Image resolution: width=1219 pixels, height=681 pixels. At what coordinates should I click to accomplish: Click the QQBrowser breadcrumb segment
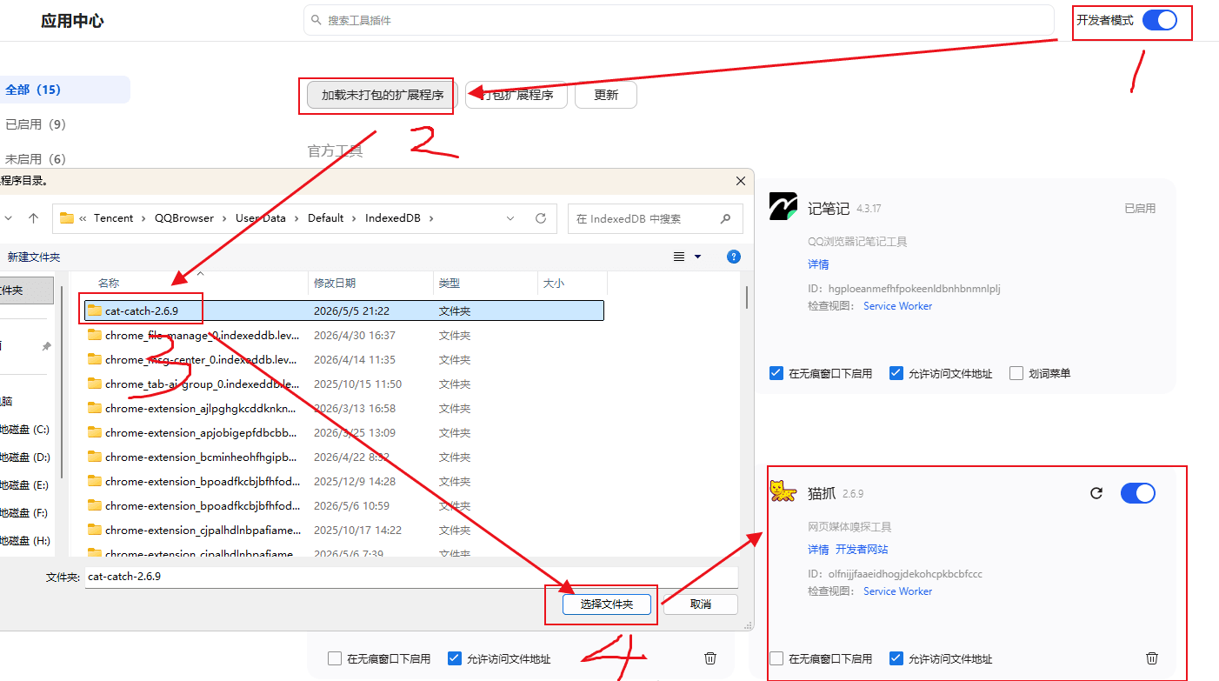(x=184, y=218)
